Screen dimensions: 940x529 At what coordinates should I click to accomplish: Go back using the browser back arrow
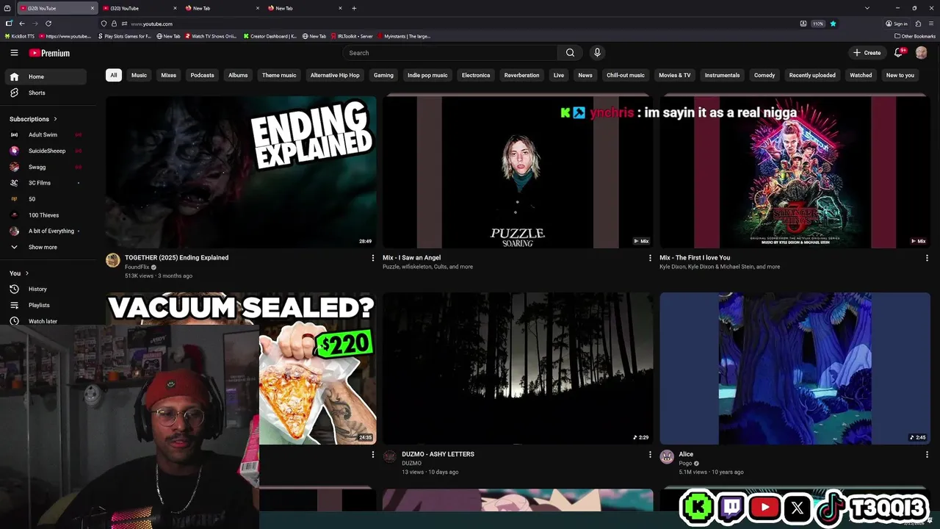[x=22, y=24]
